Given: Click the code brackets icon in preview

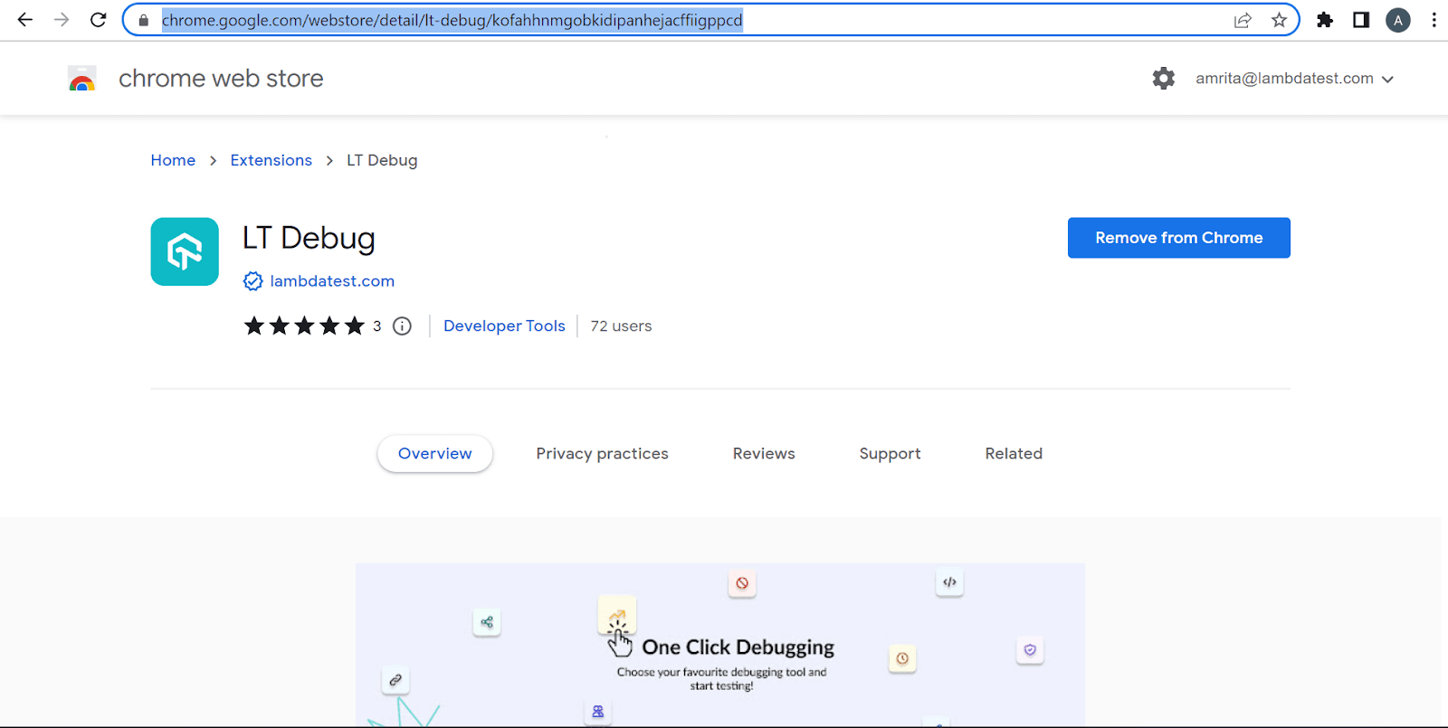Looking at the screenshot, I should pos(949,582).
